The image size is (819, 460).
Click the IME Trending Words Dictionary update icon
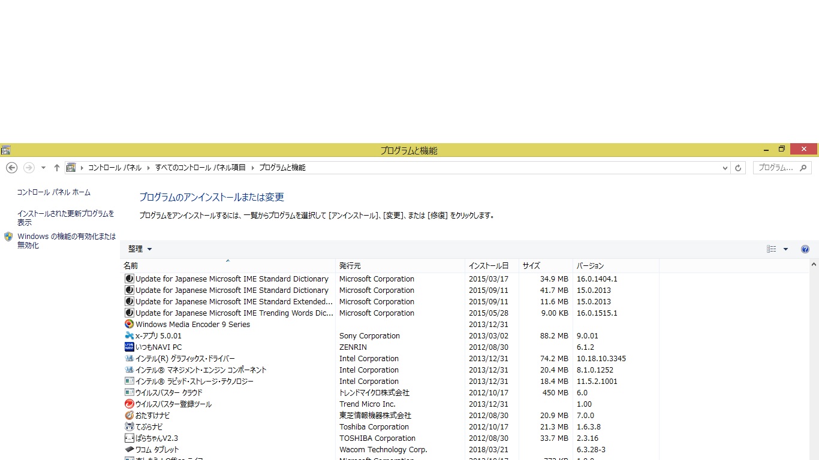pos(129,313)
